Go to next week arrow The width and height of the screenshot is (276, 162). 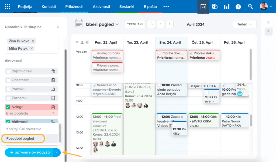point(169,24)
